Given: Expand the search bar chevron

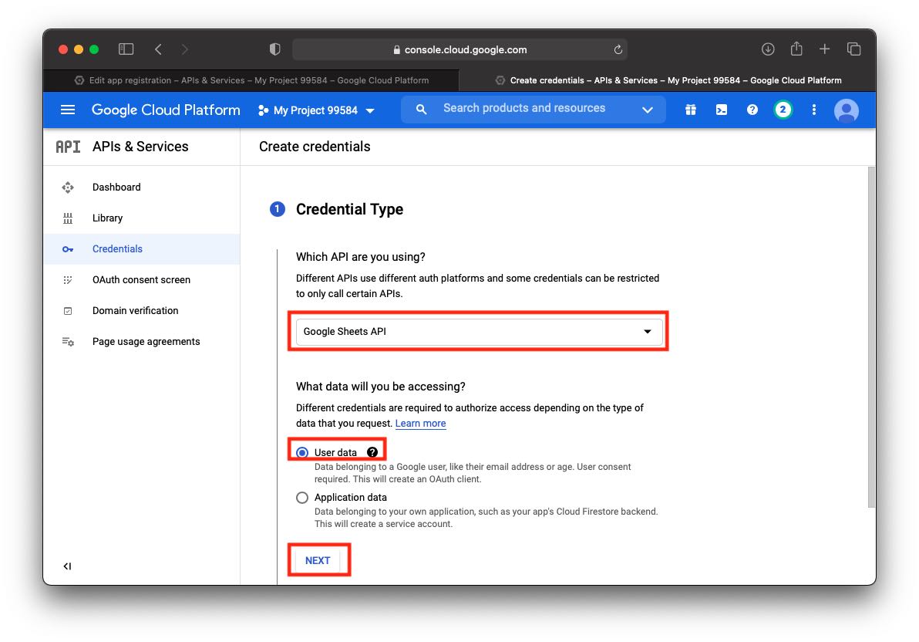Looking at the screenshot, I should click(x=647, y=110).
